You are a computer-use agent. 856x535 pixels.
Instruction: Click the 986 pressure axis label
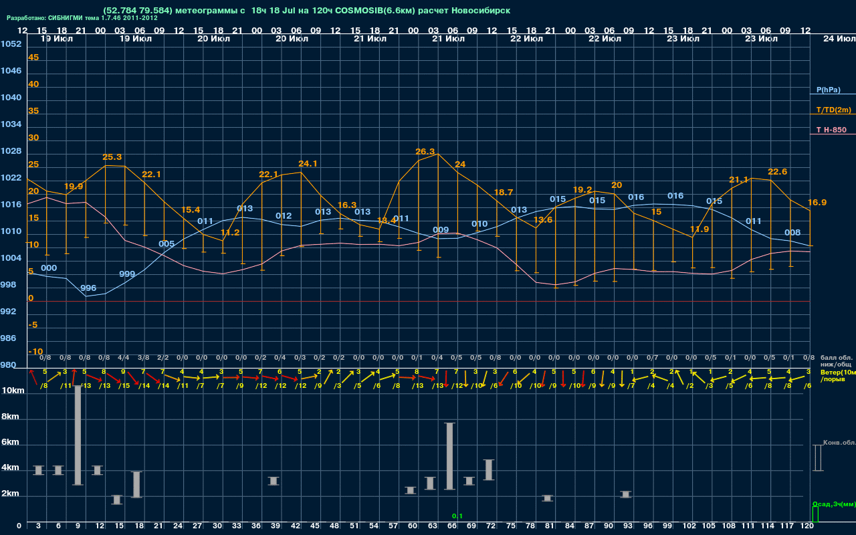[x=9, y=338]
